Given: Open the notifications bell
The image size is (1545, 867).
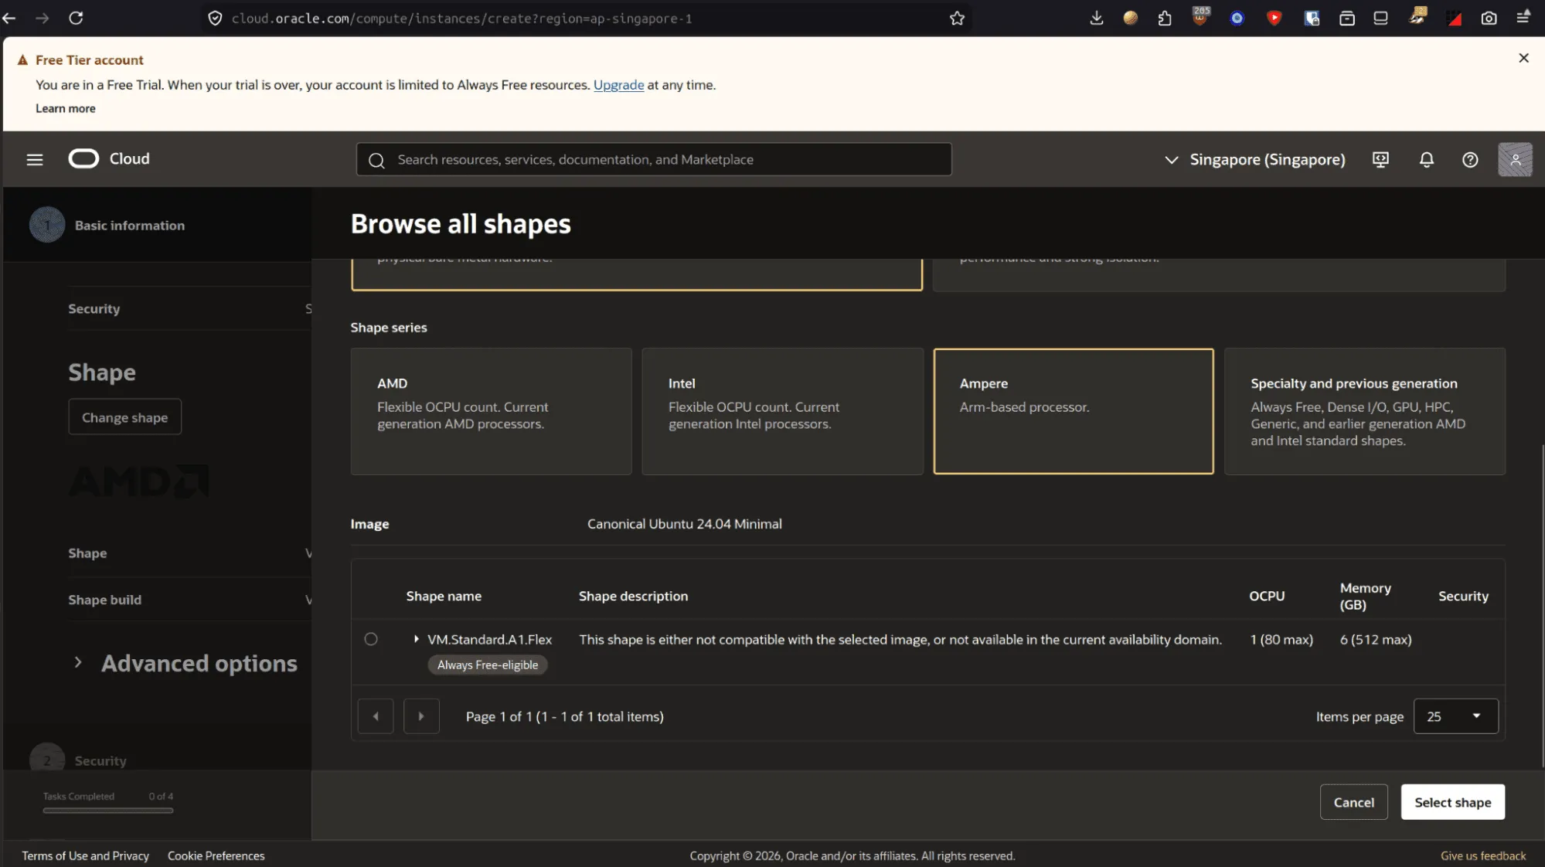Looking at the screenshot, I should pyautogui.click(x=1427, y=159).
